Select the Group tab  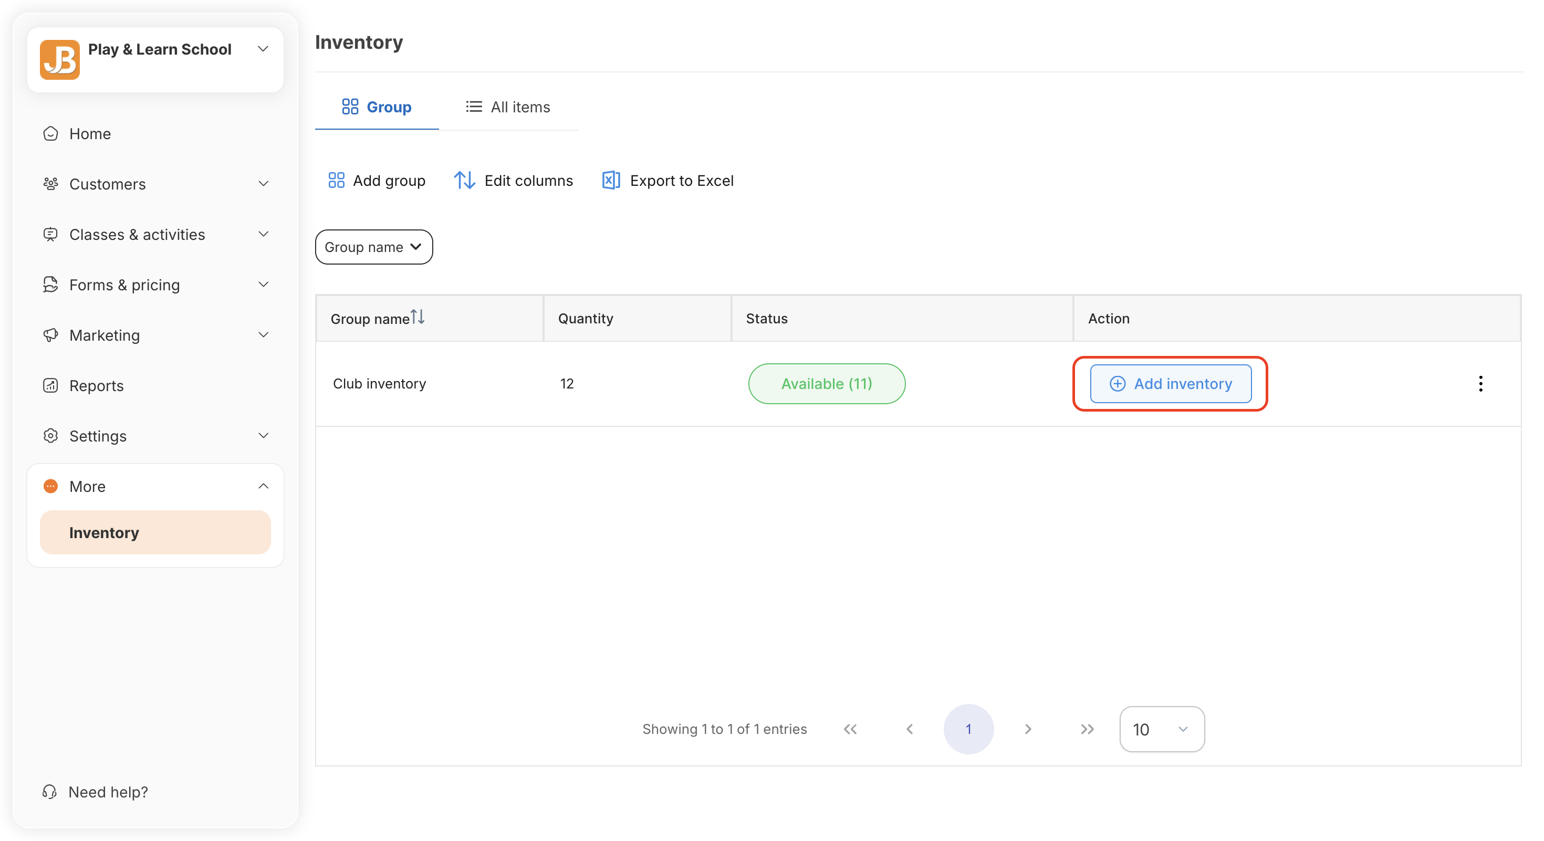pos(377,107)
